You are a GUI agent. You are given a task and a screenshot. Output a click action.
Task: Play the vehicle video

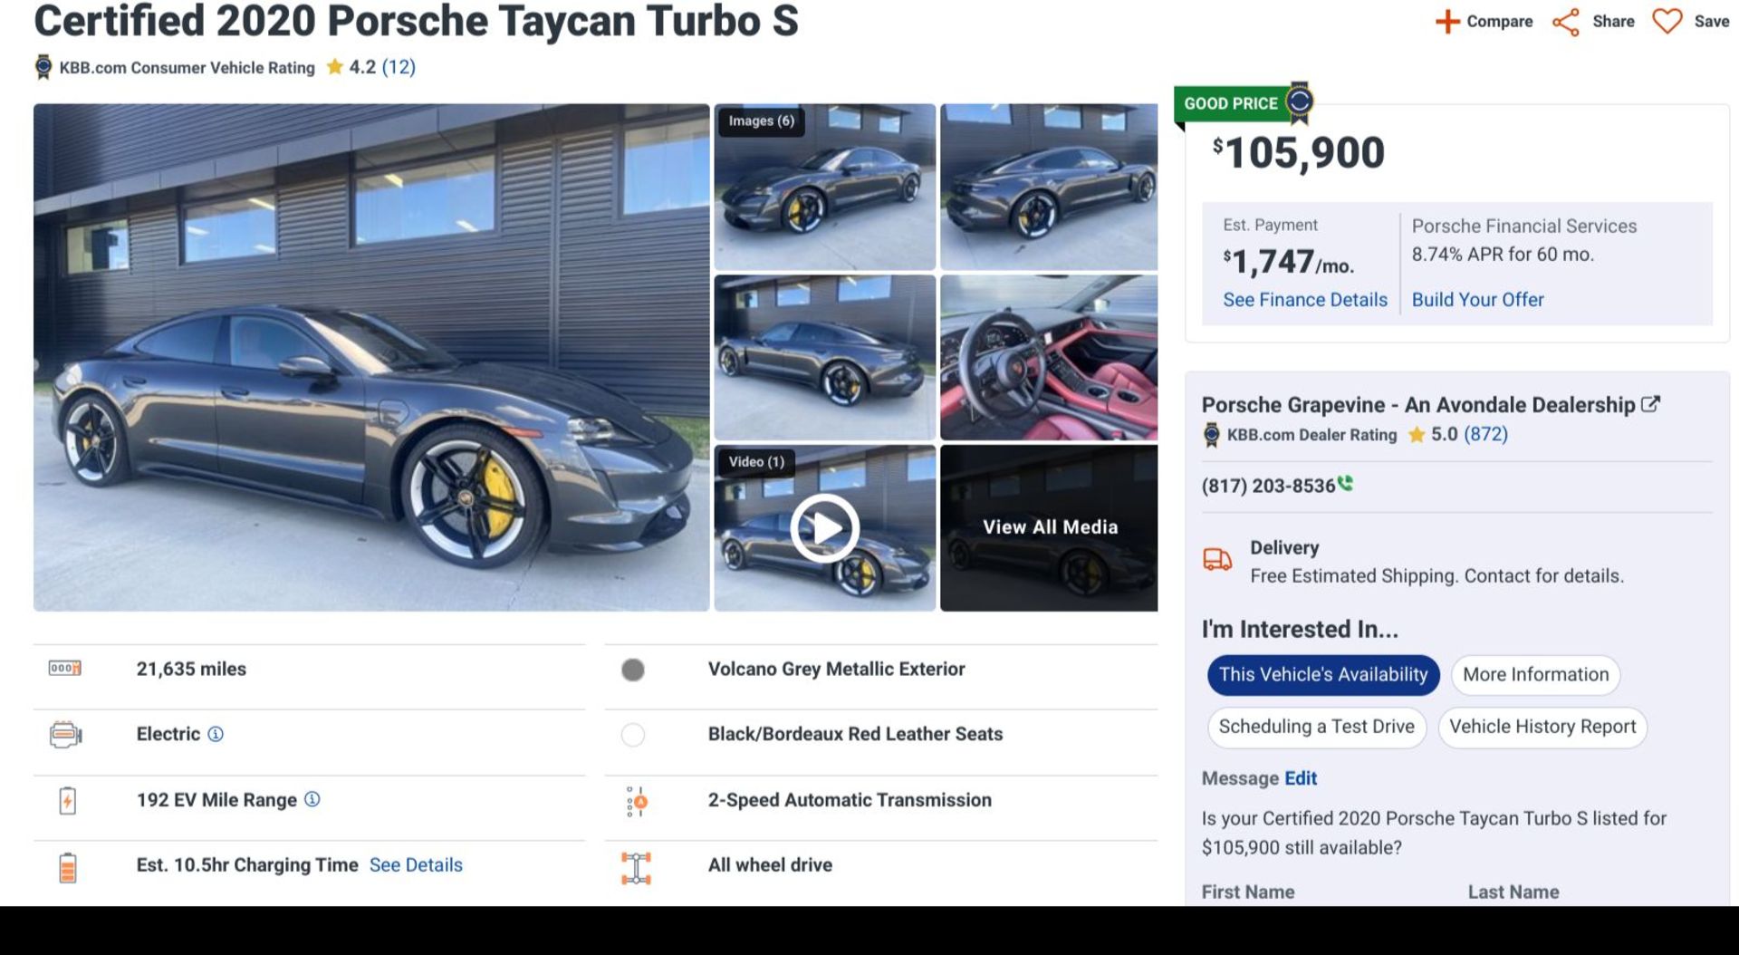click(x=824, y=527)
